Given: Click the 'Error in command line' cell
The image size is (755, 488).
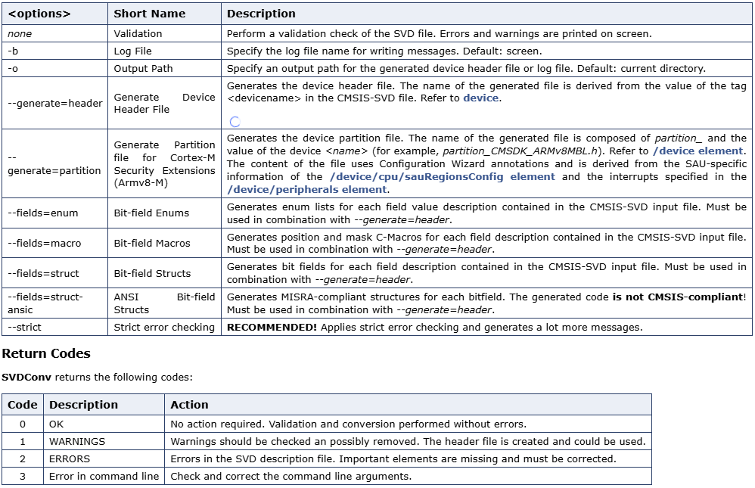Looking at the screenshot, I should pos(104,476).
